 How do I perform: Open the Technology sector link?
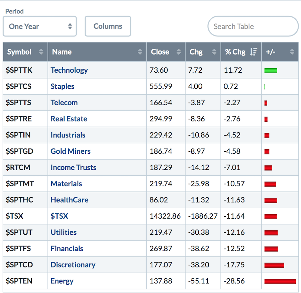coord(69,70)
